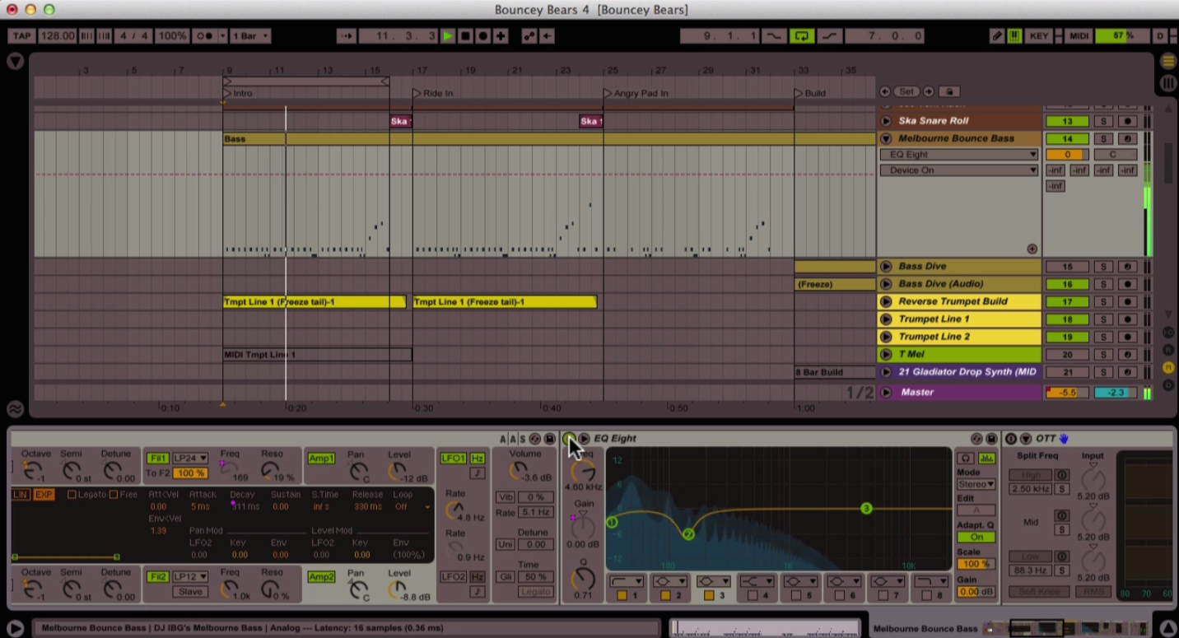The width and height of the screenshot is (1179, 638).
Task: Disable EQ band 2 checkbox
Action: pos(665,595)
